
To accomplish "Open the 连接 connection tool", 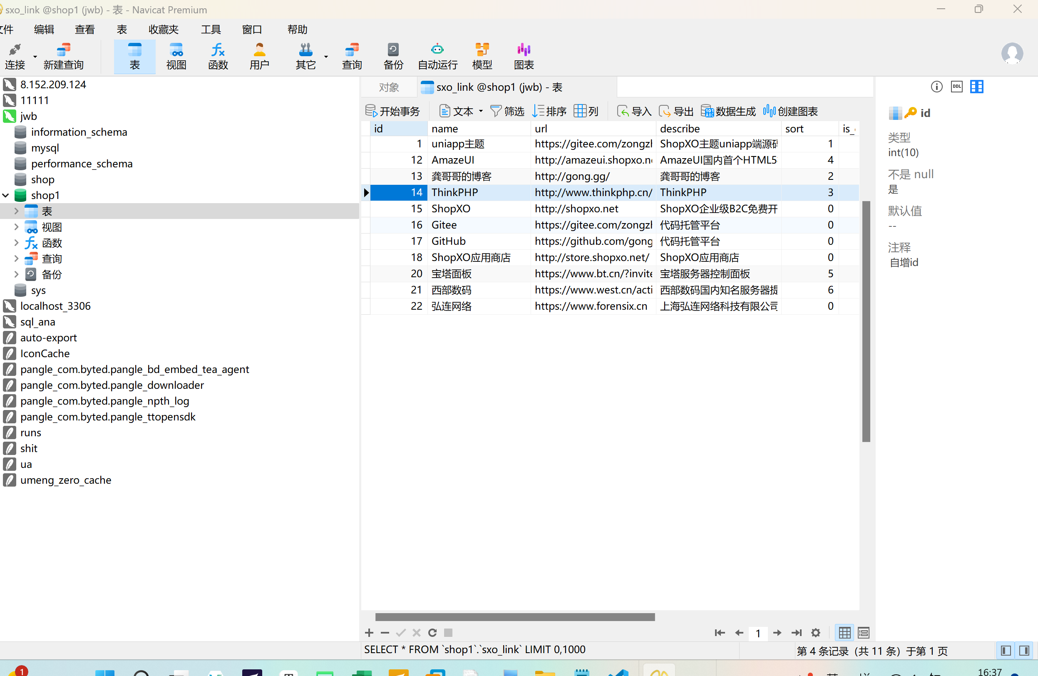I will coord(15,56).
